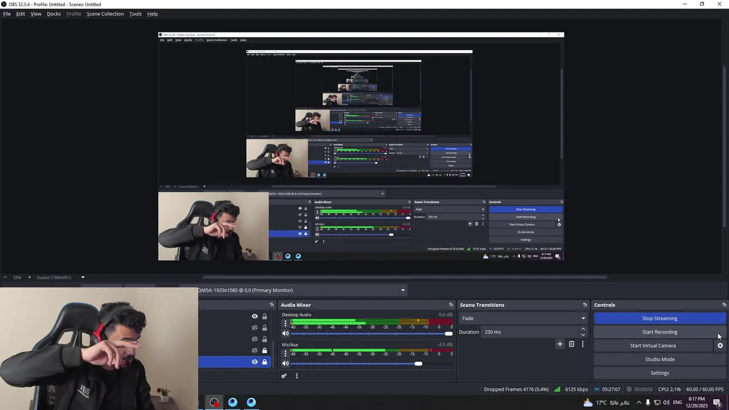Hide the top source via eye icon
The width and height of the screenshot is (729, 410).
255,317
